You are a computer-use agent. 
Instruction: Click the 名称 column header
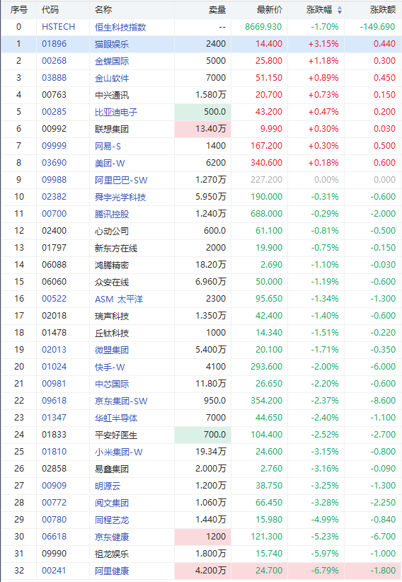[x=103, y=10]
